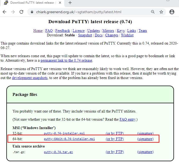Image resolution: width=179 pixels, height=162 pixels.
Task: Open the Mirrors navigation link
Action: coord(108,31)
